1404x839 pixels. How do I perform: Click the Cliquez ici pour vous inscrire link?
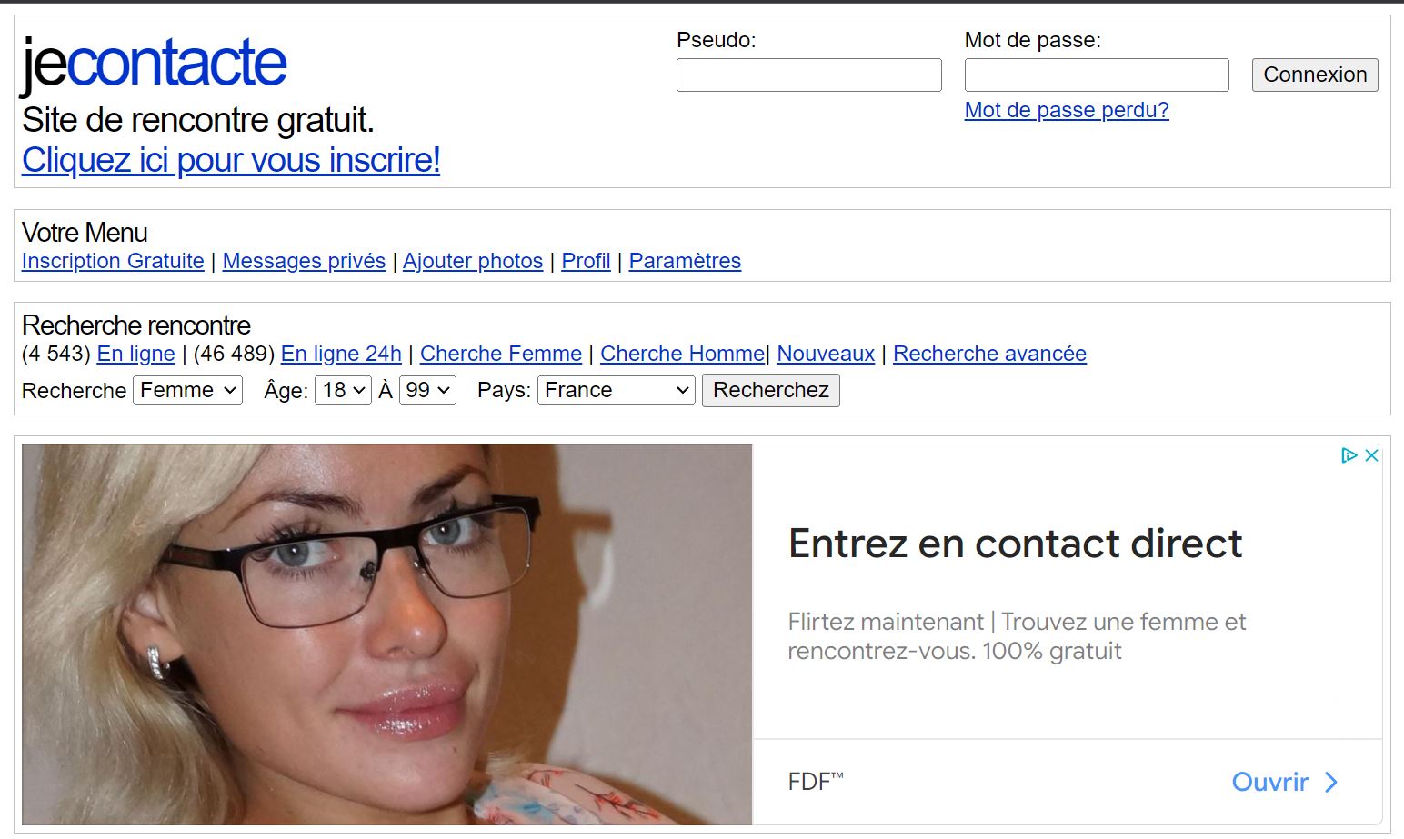231,160
